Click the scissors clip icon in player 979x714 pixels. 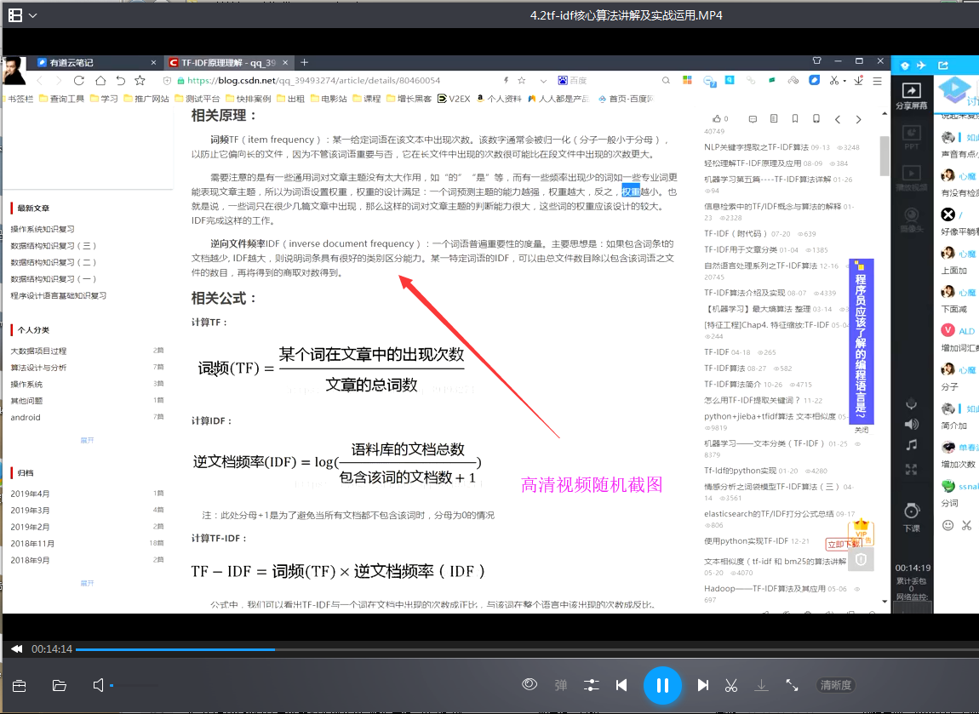(731, 685)
